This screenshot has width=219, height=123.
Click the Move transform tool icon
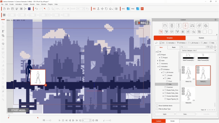102,9
